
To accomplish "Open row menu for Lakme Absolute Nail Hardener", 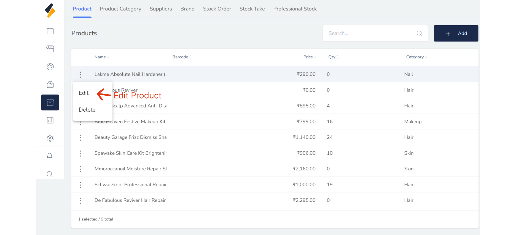I will 80,74.
